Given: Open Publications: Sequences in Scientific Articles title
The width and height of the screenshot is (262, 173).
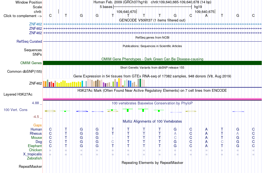Looking at the screenshot, I should click(152, 46).
